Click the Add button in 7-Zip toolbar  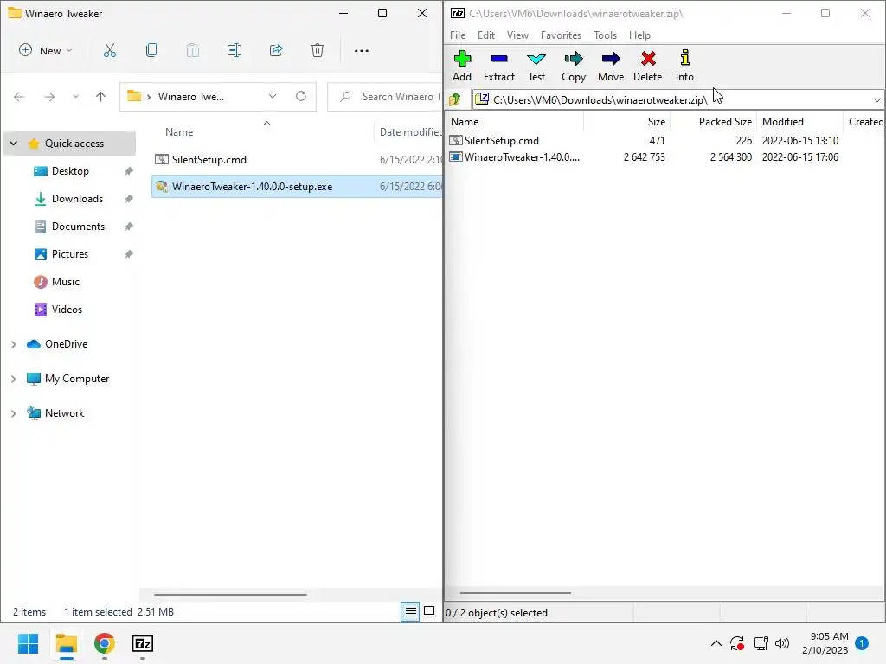coord(462,66)
